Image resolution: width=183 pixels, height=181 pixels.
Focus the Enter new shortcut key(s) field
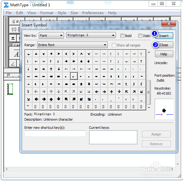click(x=55, y=134)
